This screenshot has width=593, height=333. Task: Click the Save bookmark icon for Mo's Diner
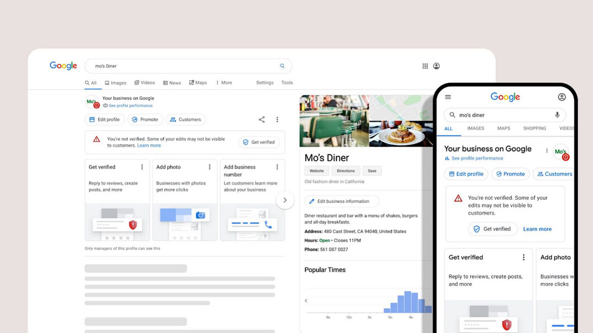coord(372,171)
